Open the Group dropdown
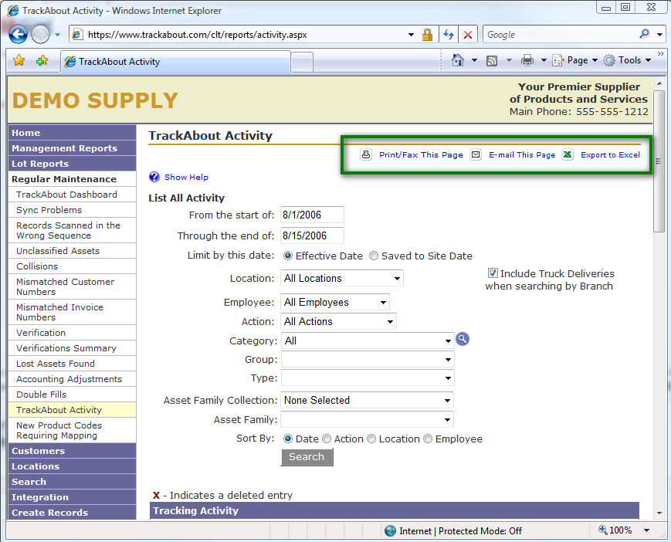The height and width of the screenshot is (542, 671). pos(368,359)
